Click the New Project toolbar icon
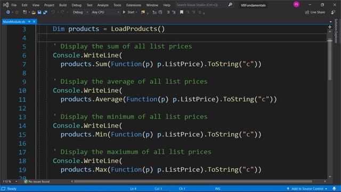Image resolution: width=341 pixels, height=192 pixels. click(25, 12)
